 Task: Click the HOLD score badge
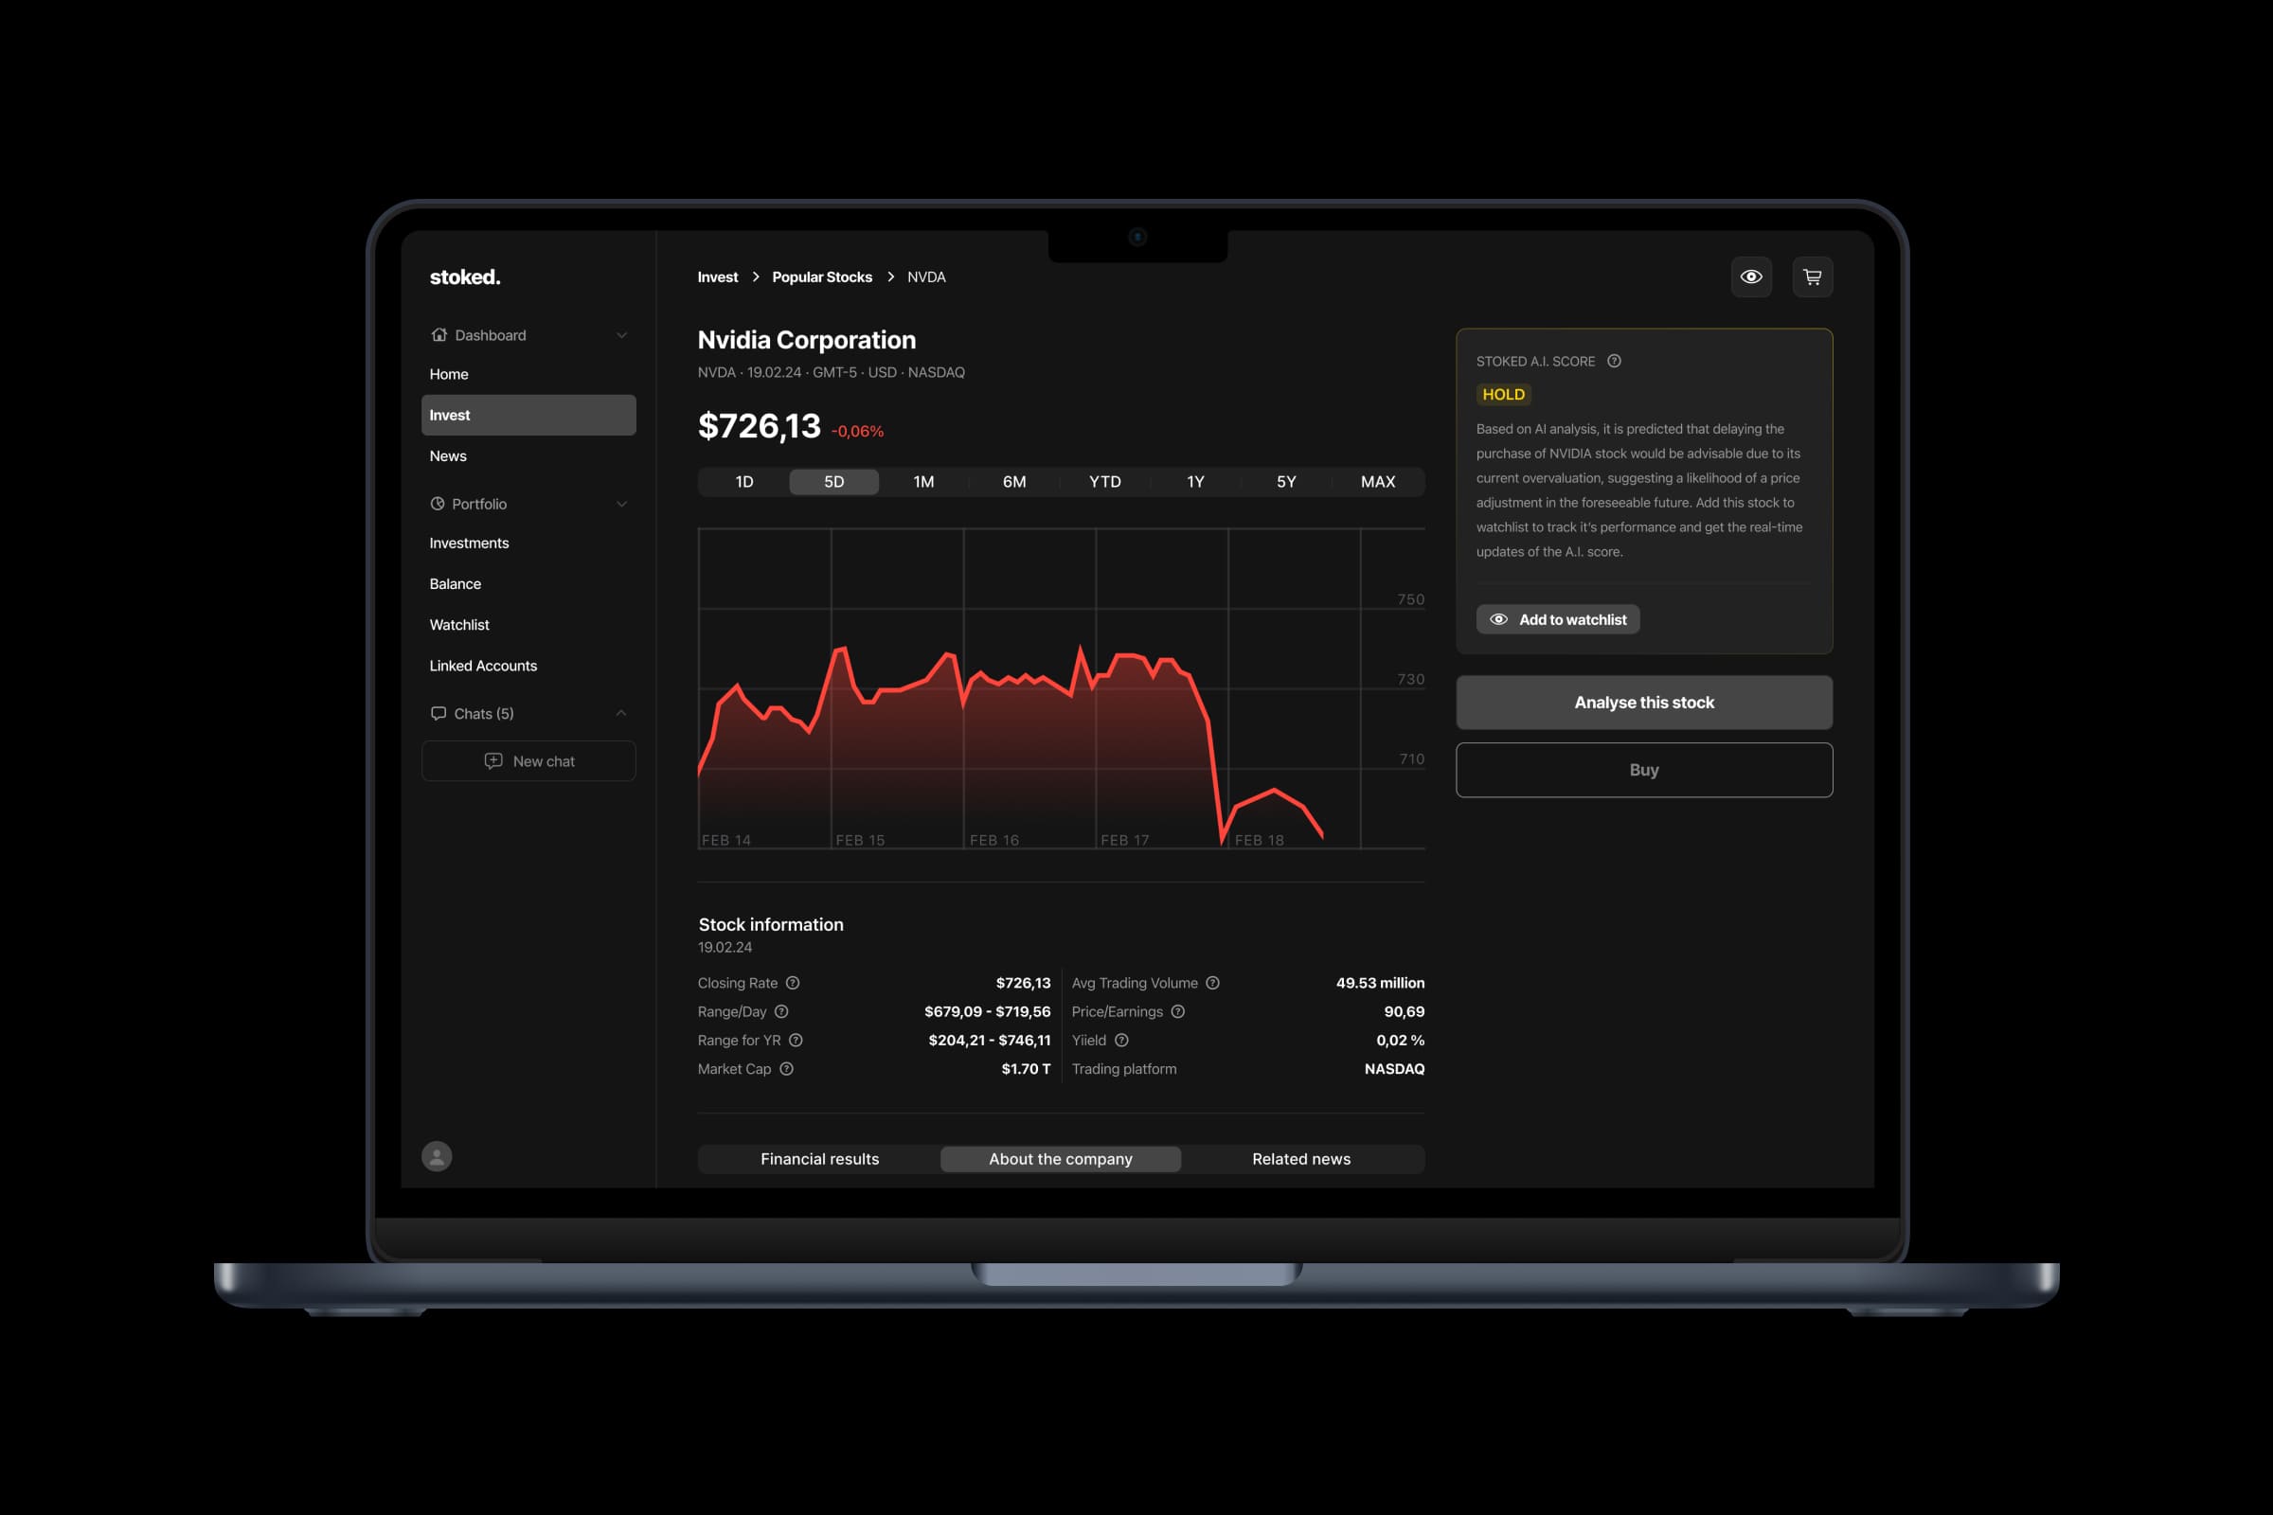(1504, 394)
